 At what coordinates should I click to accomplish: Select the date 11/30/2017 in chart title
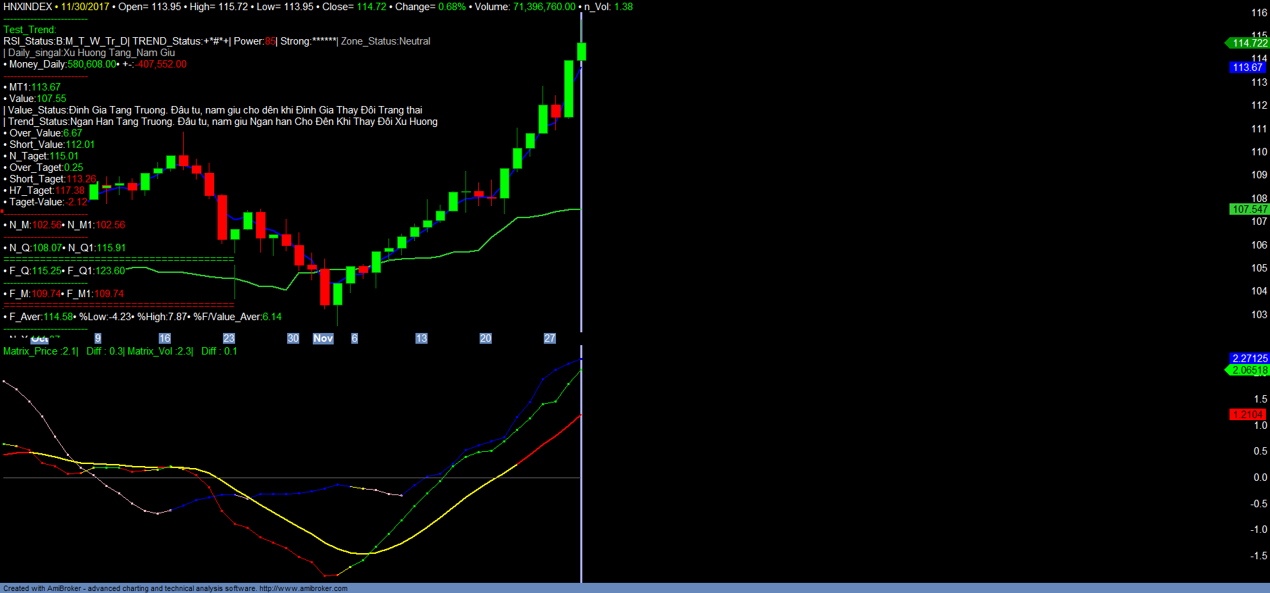(85, 7)
